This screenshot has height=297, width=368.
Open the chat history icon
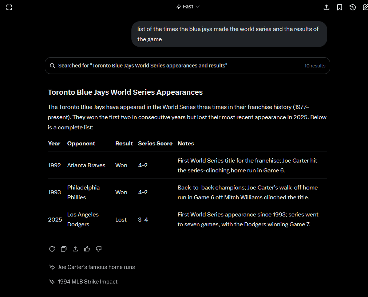[x=352, y=7]
